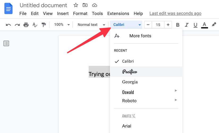Show the document outline
The height and width of the screenshot is (133, 219).
tap(6, 43)
